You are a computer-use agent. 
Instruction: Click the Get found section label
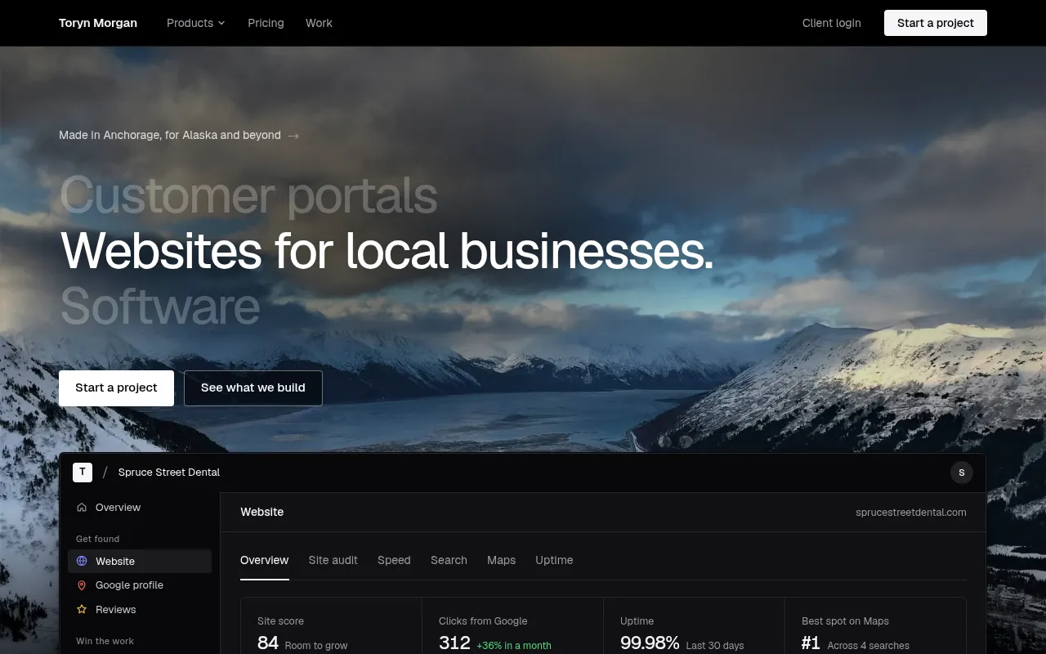coord(98,539)
